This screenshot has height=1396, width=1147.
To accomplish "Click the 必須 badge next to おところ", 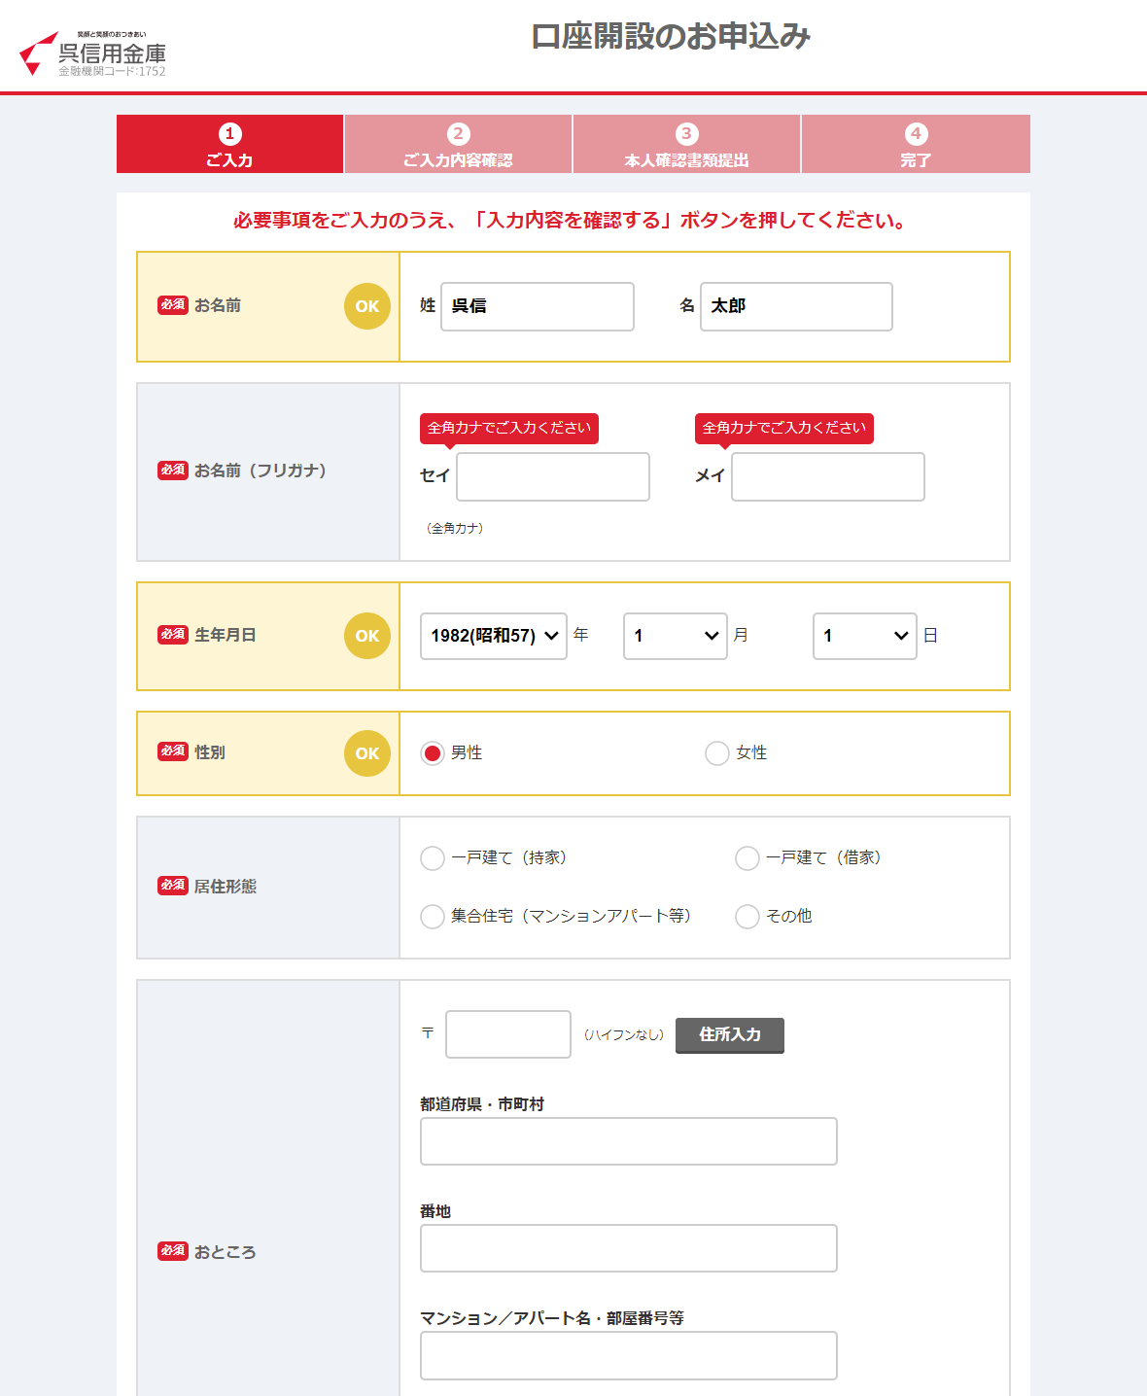I will 173,1251.
